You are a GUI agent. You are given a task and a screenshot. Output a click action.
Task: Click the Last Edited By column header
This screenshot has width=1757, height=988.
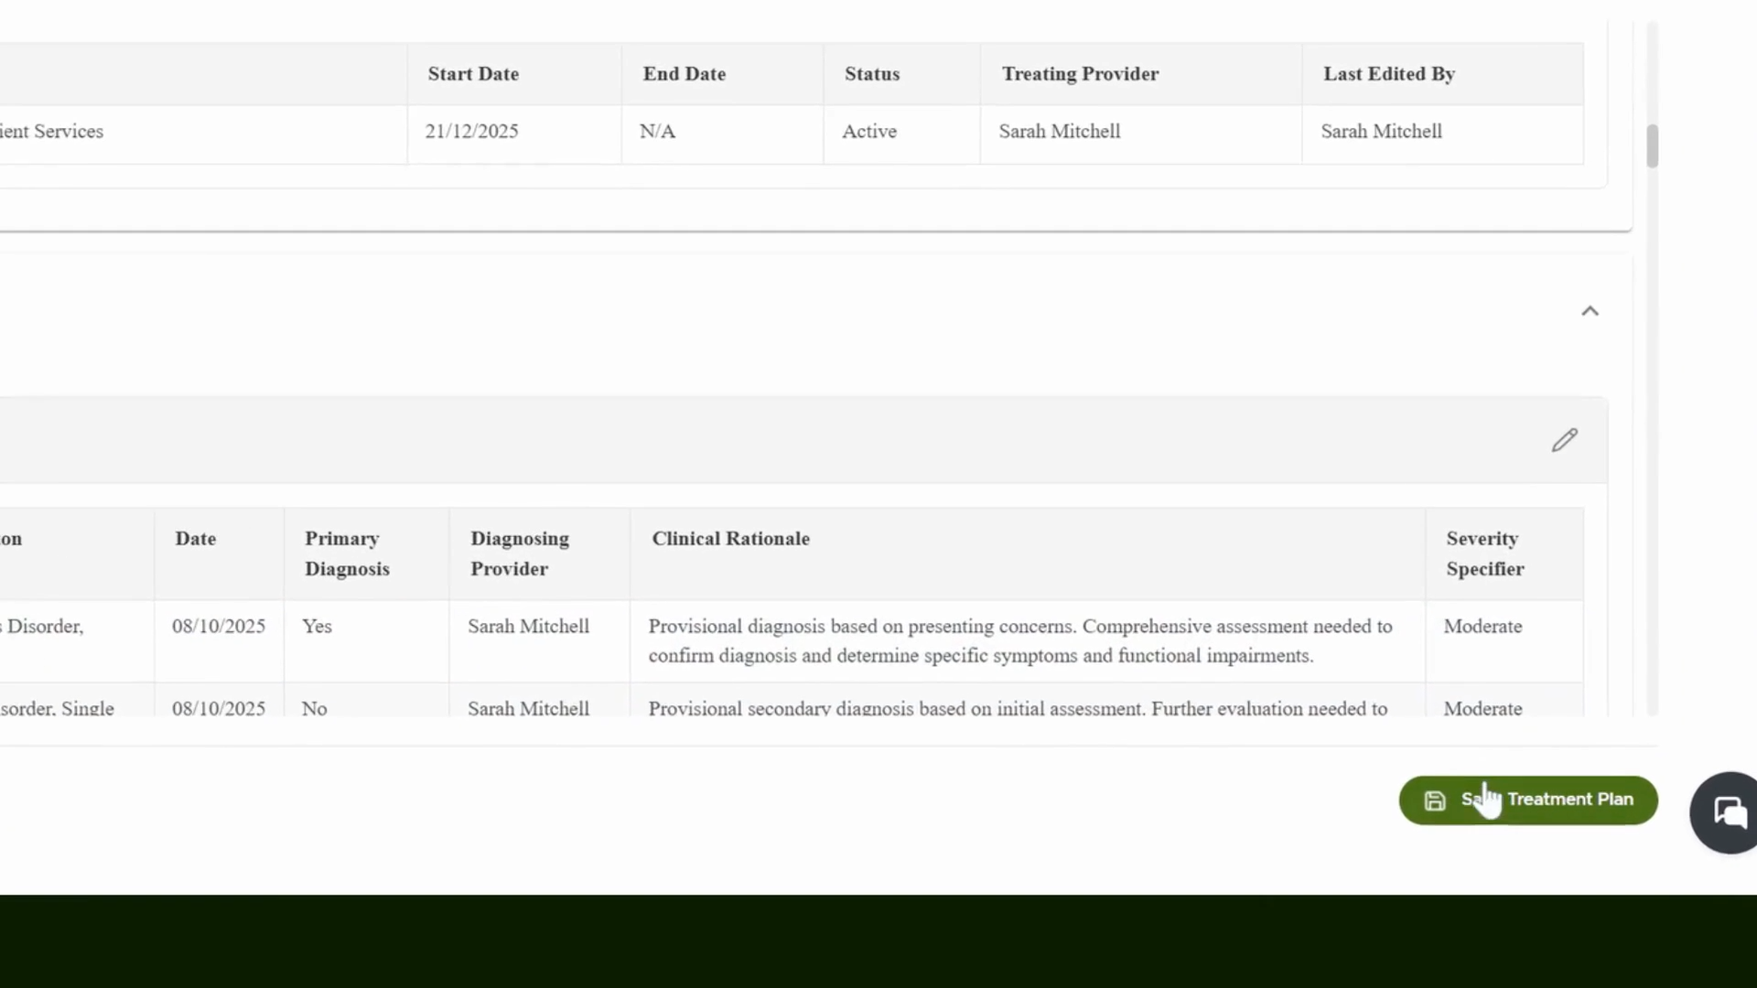(x=1389, y=74)
